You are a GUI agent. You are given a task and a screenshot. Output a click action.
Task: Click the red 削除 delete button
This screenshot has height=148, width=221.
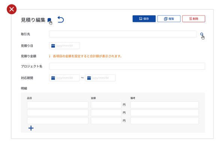coord(194,19)
